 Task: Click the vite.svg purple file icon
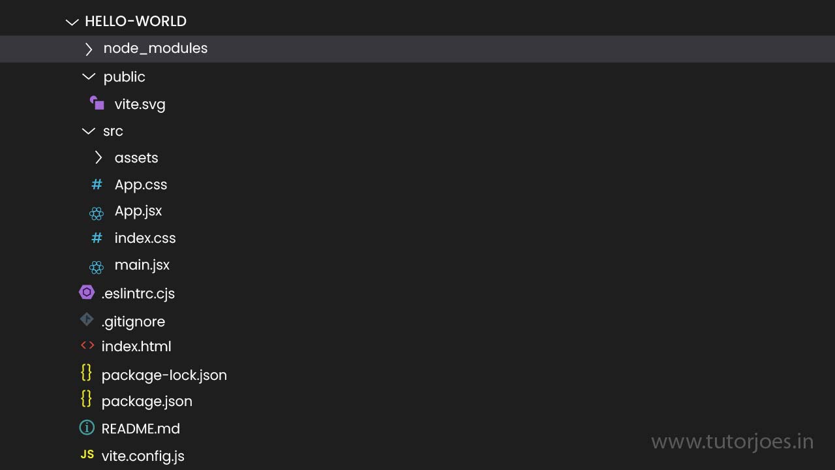pyautogui.click(x=97, y=103)
